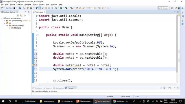
Task: Click the New Java Package toolbar icon
Action: 28,8
